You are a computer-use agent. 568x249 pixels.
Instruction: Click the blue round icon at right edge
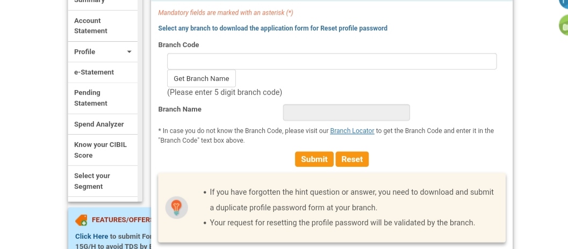(564, 3)
